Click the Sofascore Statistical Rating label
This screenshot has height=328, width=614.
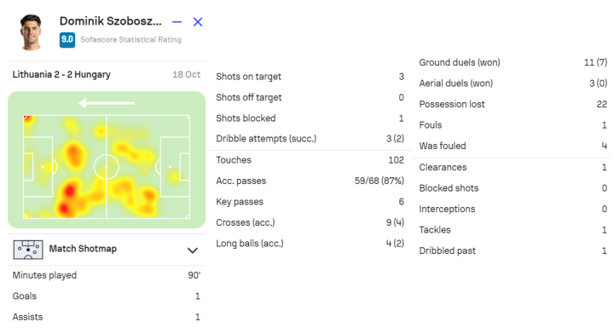pyautogui.click(x=130, y=39)
